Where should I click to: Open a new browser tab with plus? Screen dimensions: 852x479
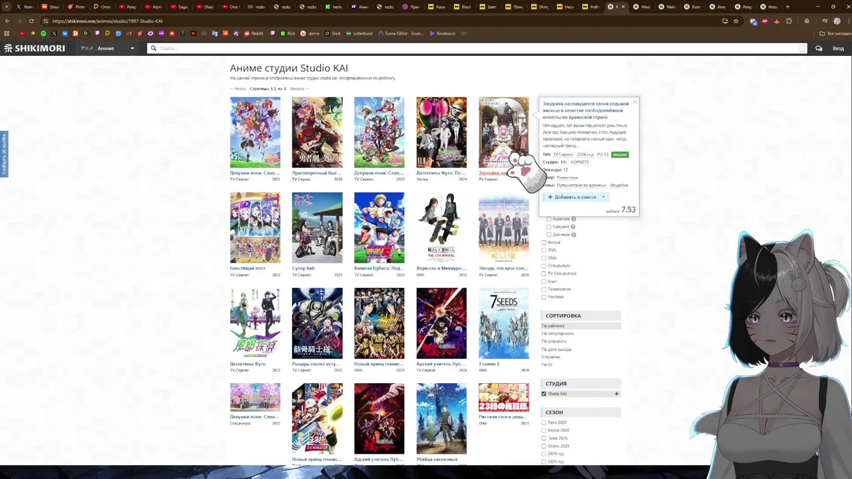coord(788,7)
